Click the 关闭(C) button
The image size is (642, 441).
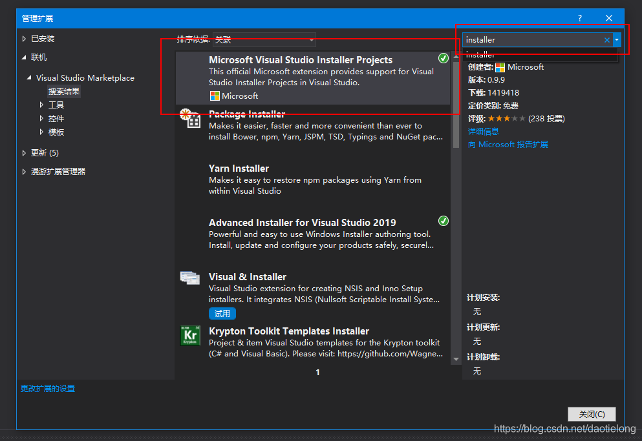coord(592,415)
